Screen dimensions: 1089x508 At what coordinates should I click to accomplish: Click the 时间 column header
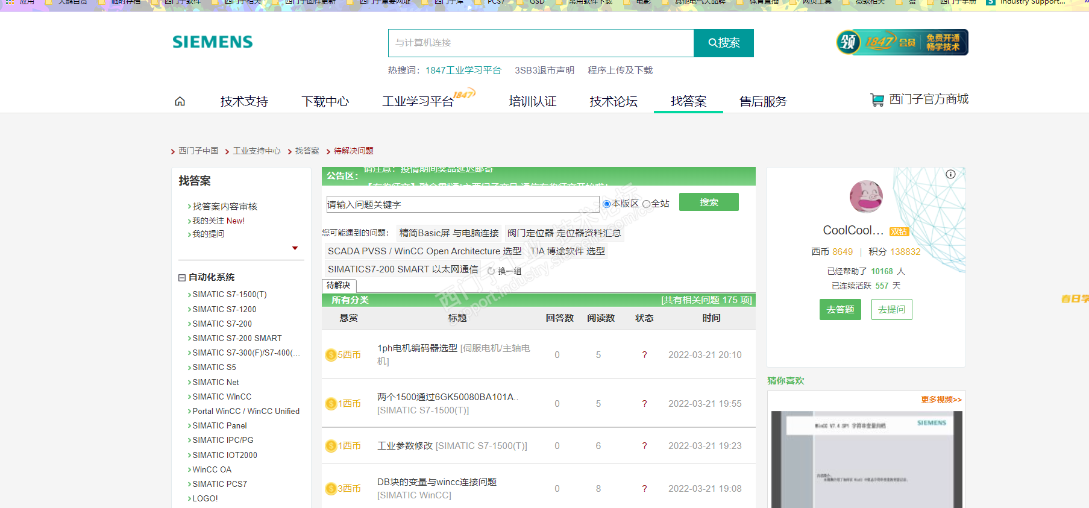(711, 318)
